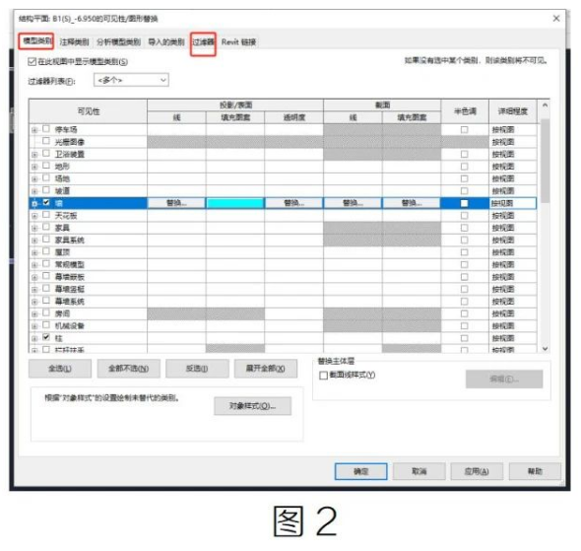Expand the 机械设备 tree node
Image resolution: width=581 pixels, height=551 pixels.
[34, 326]
